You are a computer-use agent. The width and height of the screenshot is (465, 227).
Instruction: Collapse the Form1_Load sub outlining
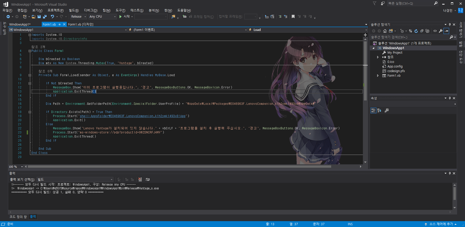tap(30, 75)
